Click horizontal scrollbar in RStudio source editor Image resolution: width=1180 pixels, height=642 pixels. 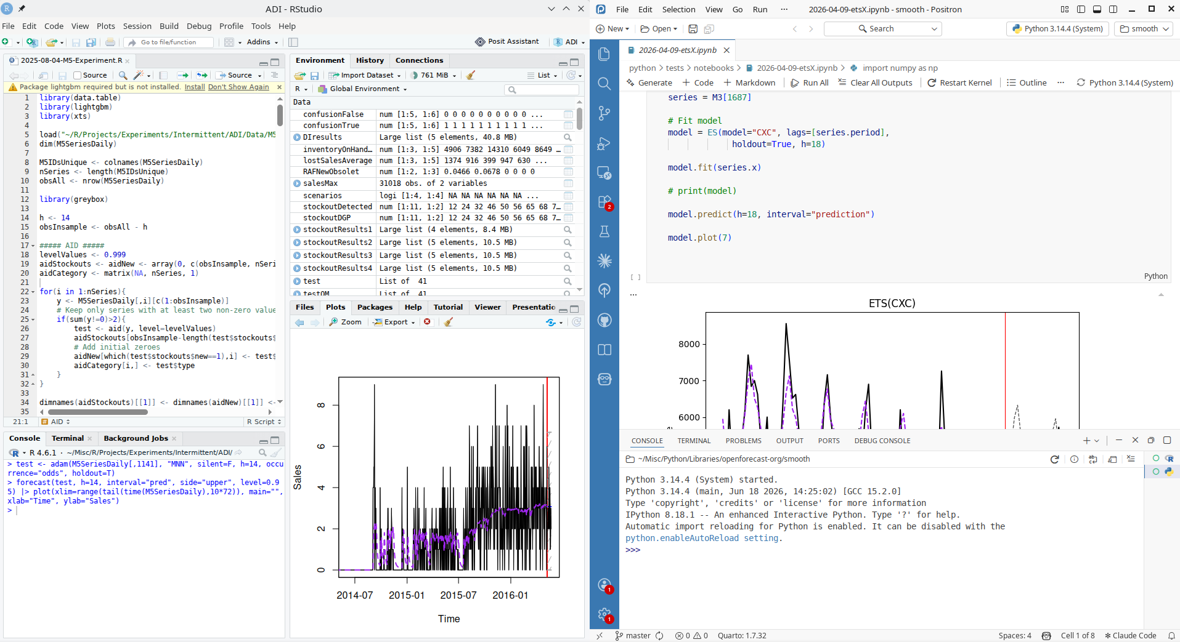pyautogui.click(x=98, y=412)
